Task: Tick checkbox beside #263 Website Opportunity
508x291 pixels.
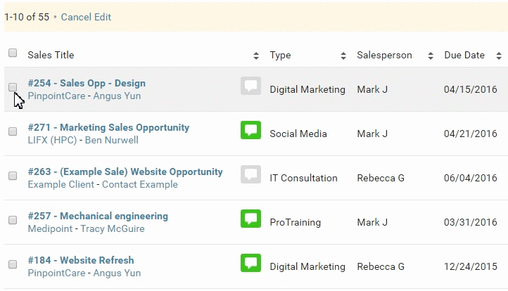Action: [x=13, y=176]
